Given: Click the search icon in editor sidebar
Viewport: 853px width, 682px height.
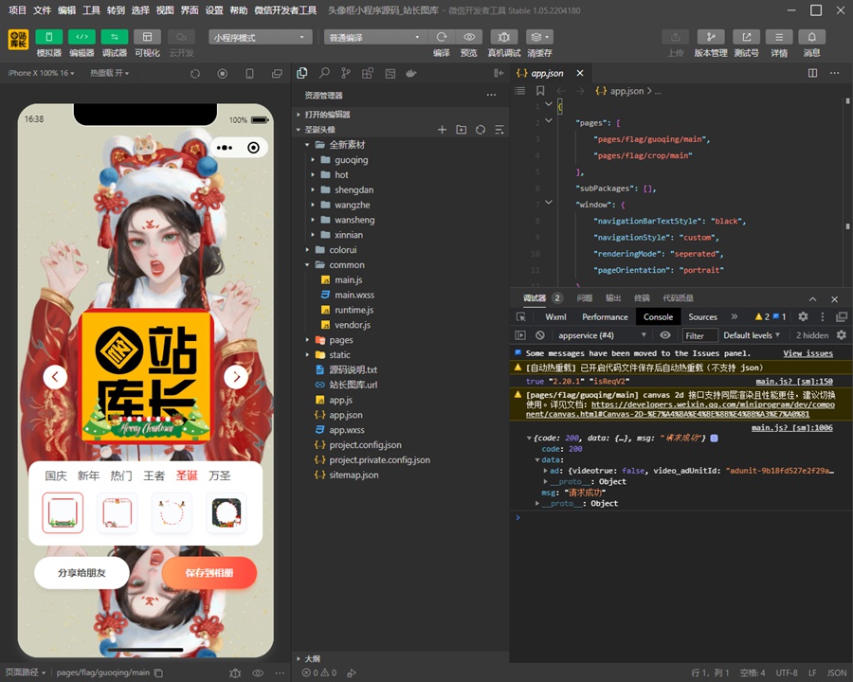Looking at the screenshot, I should (324, 73).
